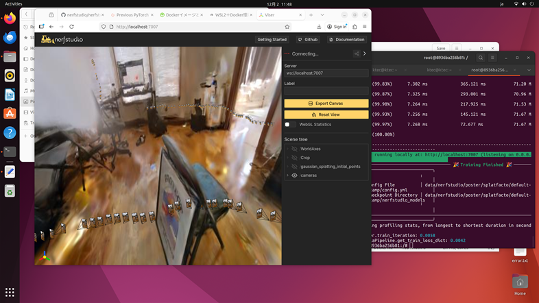Open Files from the dock
The image size is (539, 303).
[x=10, y=56]
